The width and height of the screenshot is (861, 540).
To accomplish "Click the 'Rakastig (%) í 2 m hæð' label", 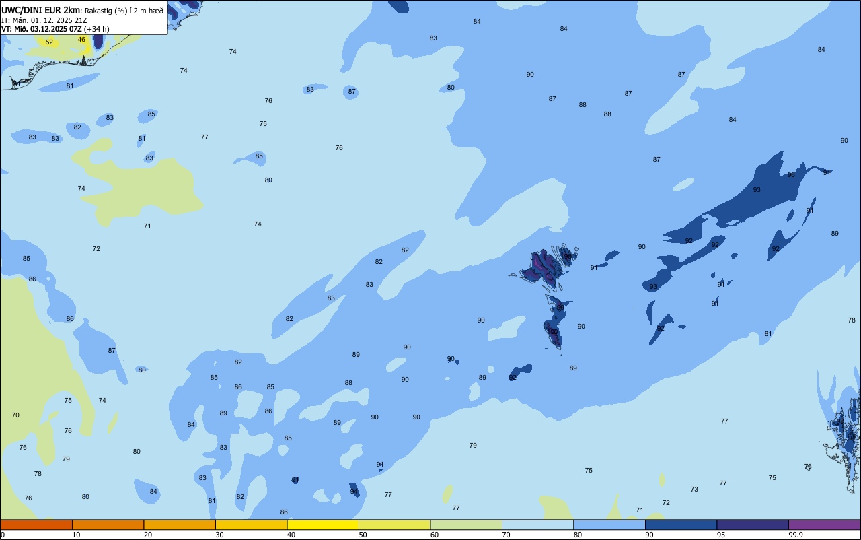I will (124, 11).
